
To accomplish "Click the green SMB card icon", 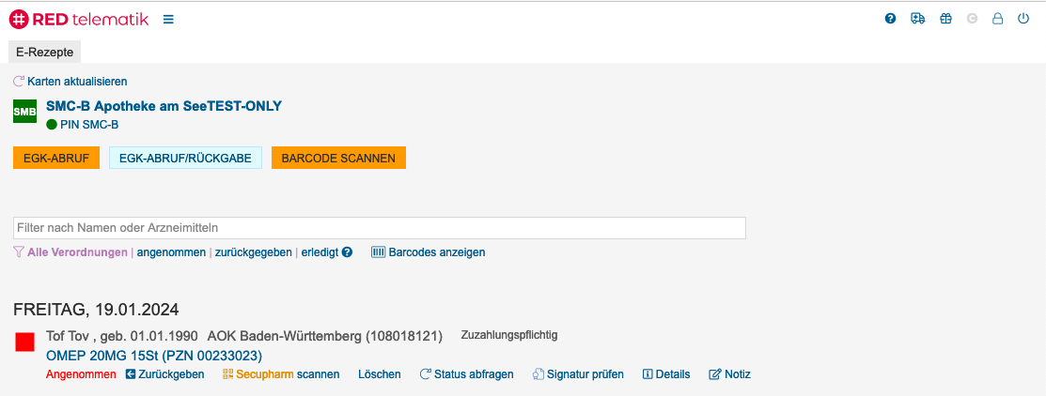I will pos(25,114).
